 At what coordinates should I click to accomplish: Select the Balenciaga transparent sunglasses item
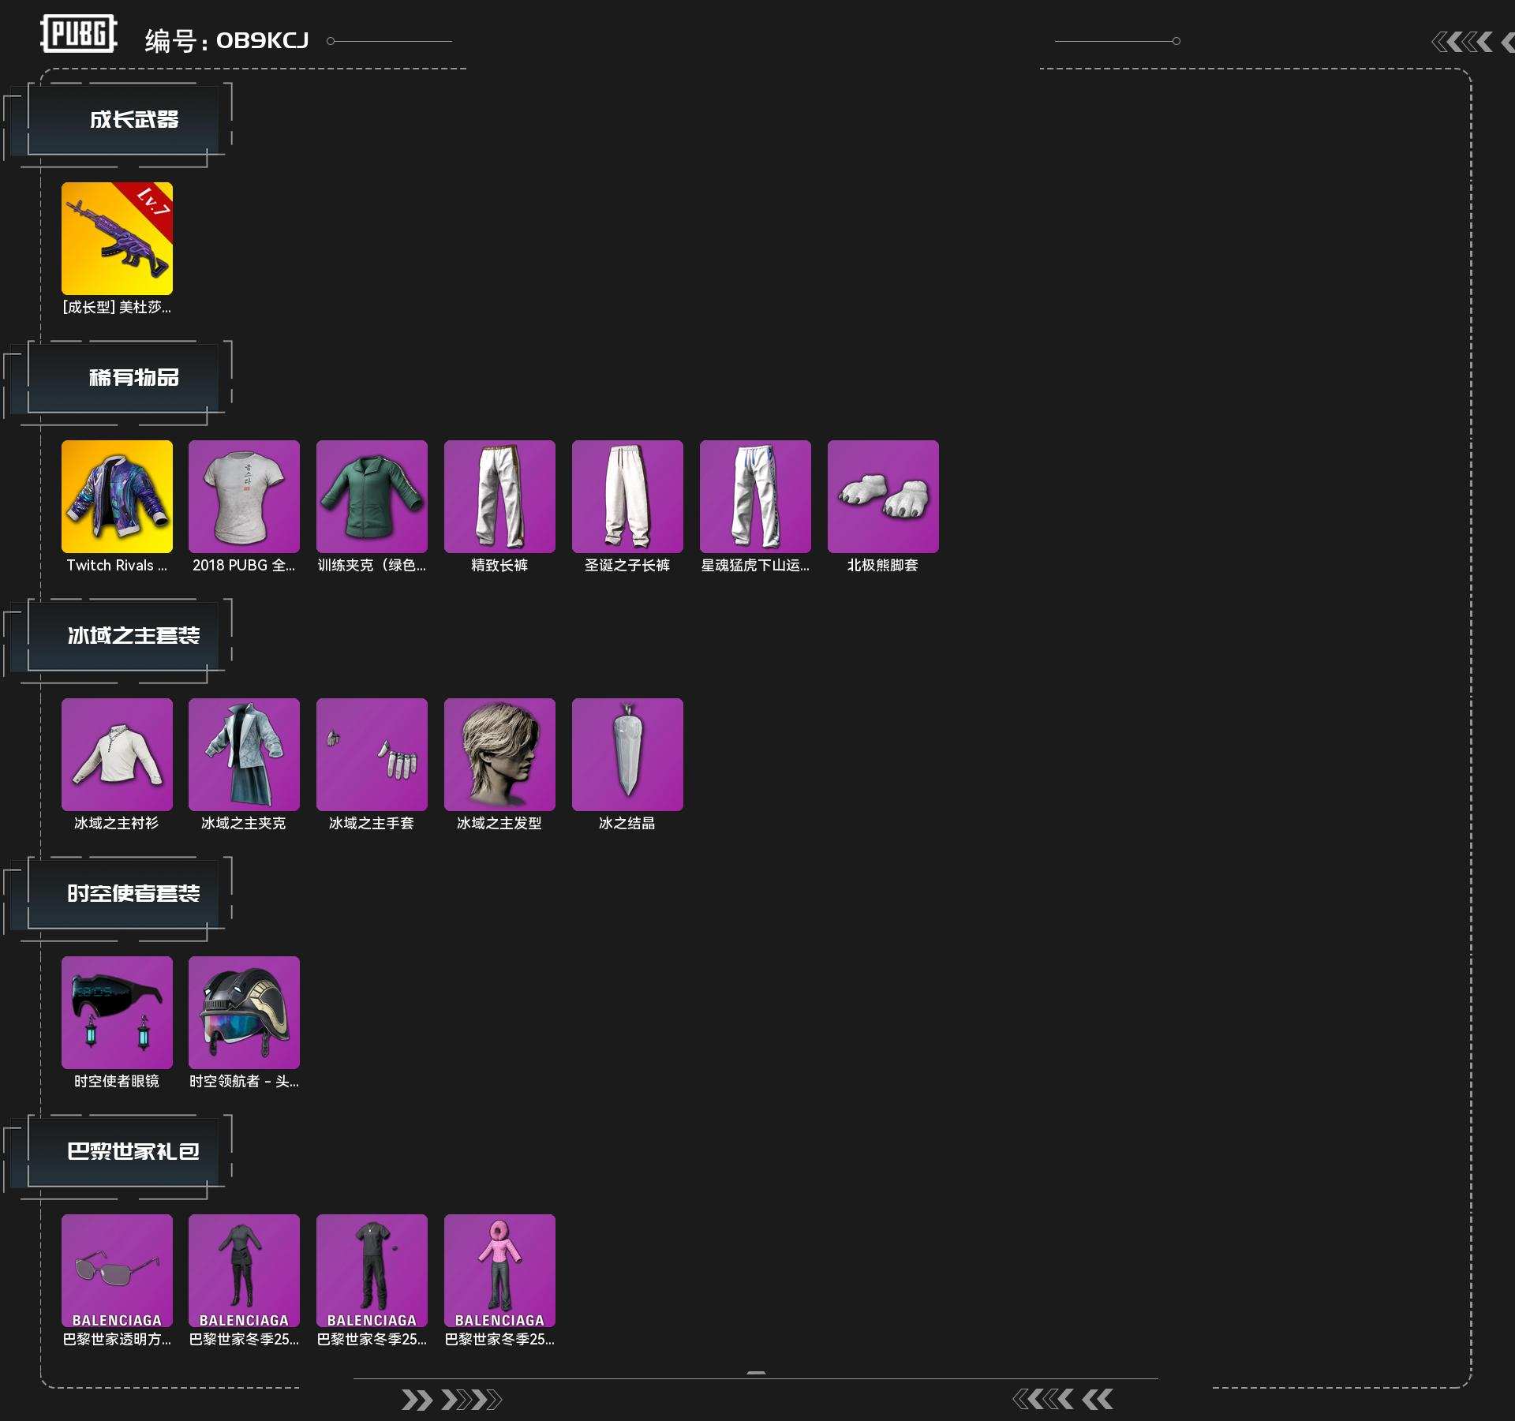pyautogui.click(x=117, y=1270)
